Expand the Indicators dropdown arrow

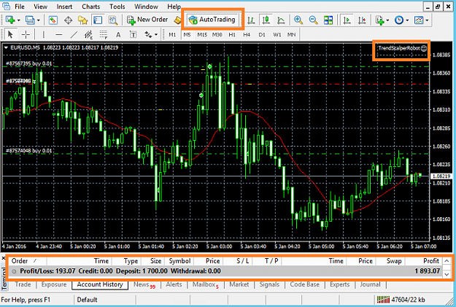point(387,20)
